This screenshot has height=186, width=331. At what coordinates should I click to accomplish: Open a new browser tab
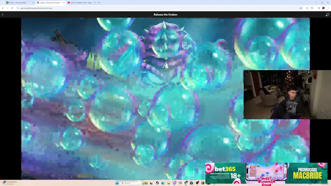99,3
